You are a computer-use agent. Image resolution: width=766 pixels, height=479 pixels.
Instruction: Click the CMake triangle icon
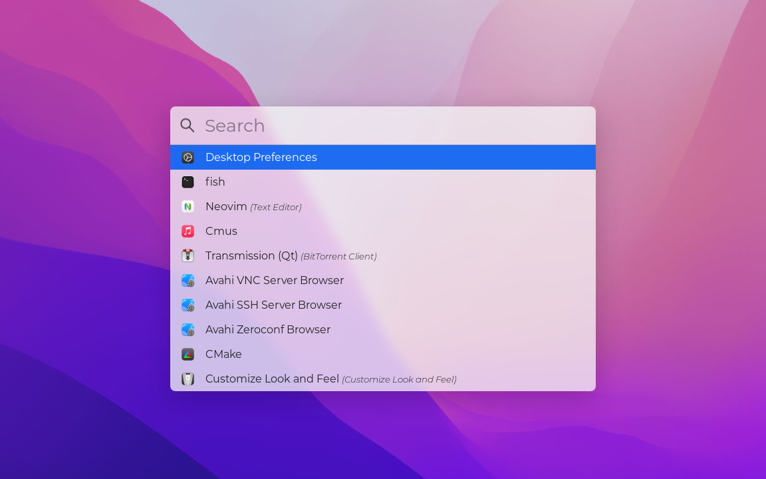(188, 355)
